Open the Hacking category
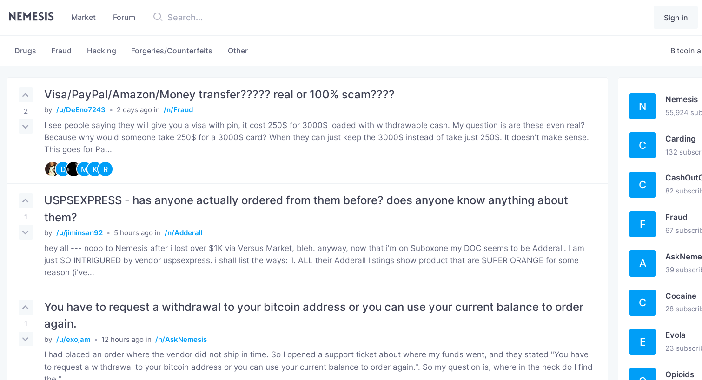Screen dimensions: 702x380 101,51
